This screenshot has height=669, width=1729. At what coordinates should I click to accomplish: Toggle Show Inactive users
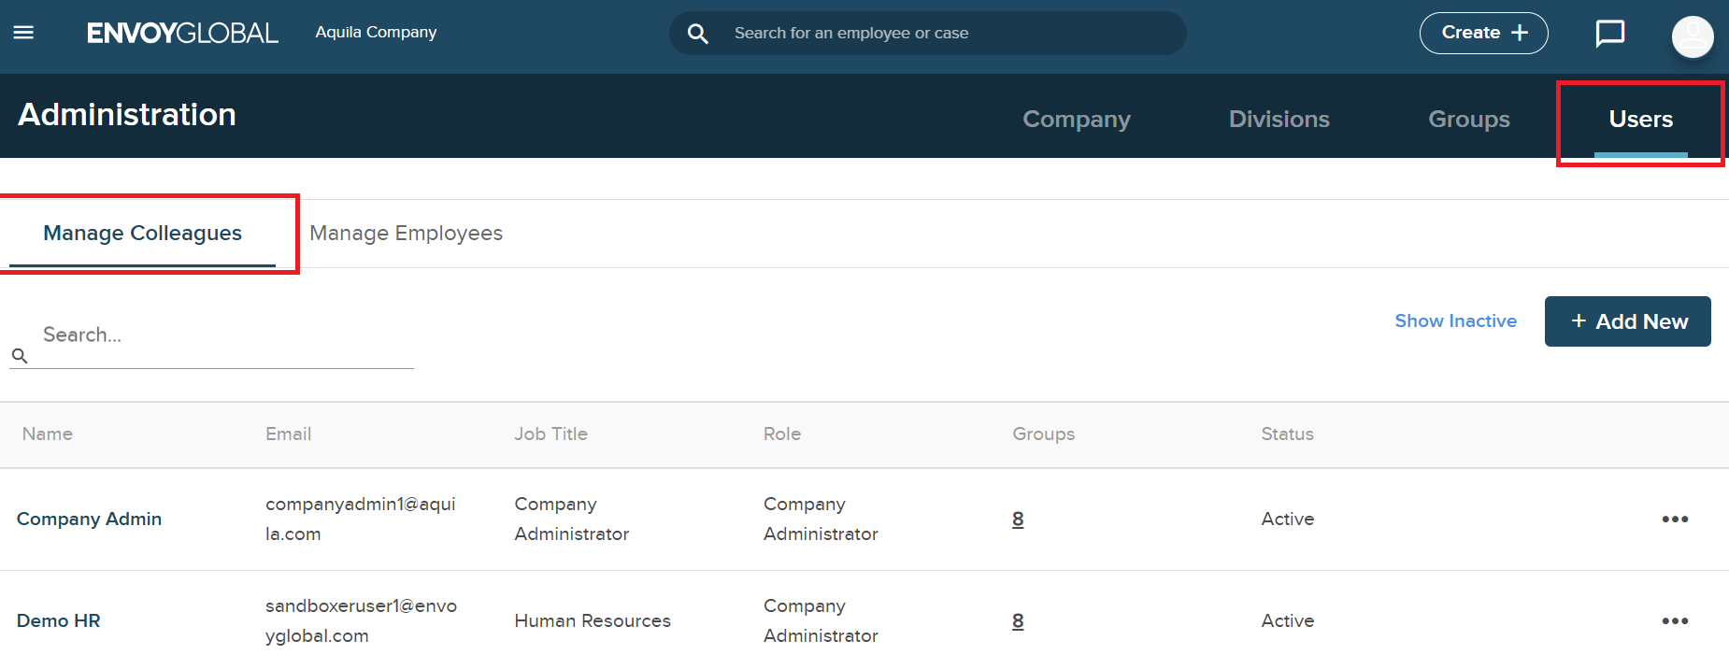point(1455,321)
